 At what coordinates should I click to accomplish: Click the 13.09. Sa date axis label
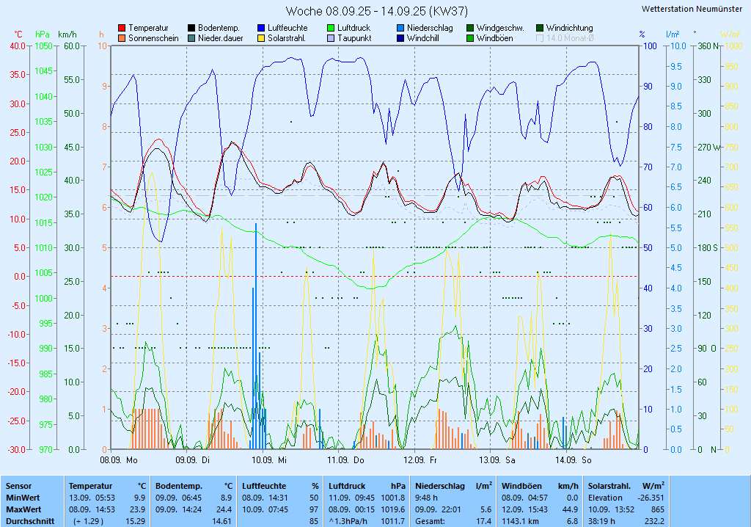click(497, 460)
